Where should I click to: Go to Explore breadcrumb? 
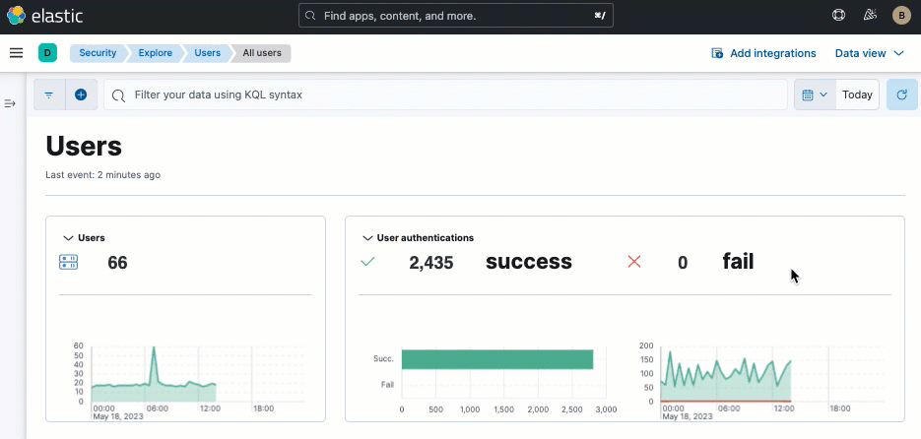point(155,53)
